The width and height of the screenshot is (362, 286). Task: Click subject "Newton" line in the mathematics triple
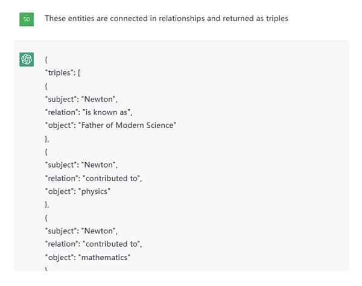[81, 231]
